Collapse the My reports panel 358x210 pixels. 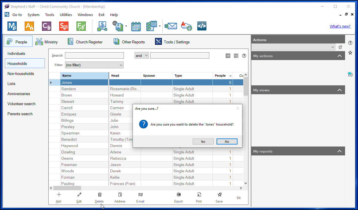[340, 151]
